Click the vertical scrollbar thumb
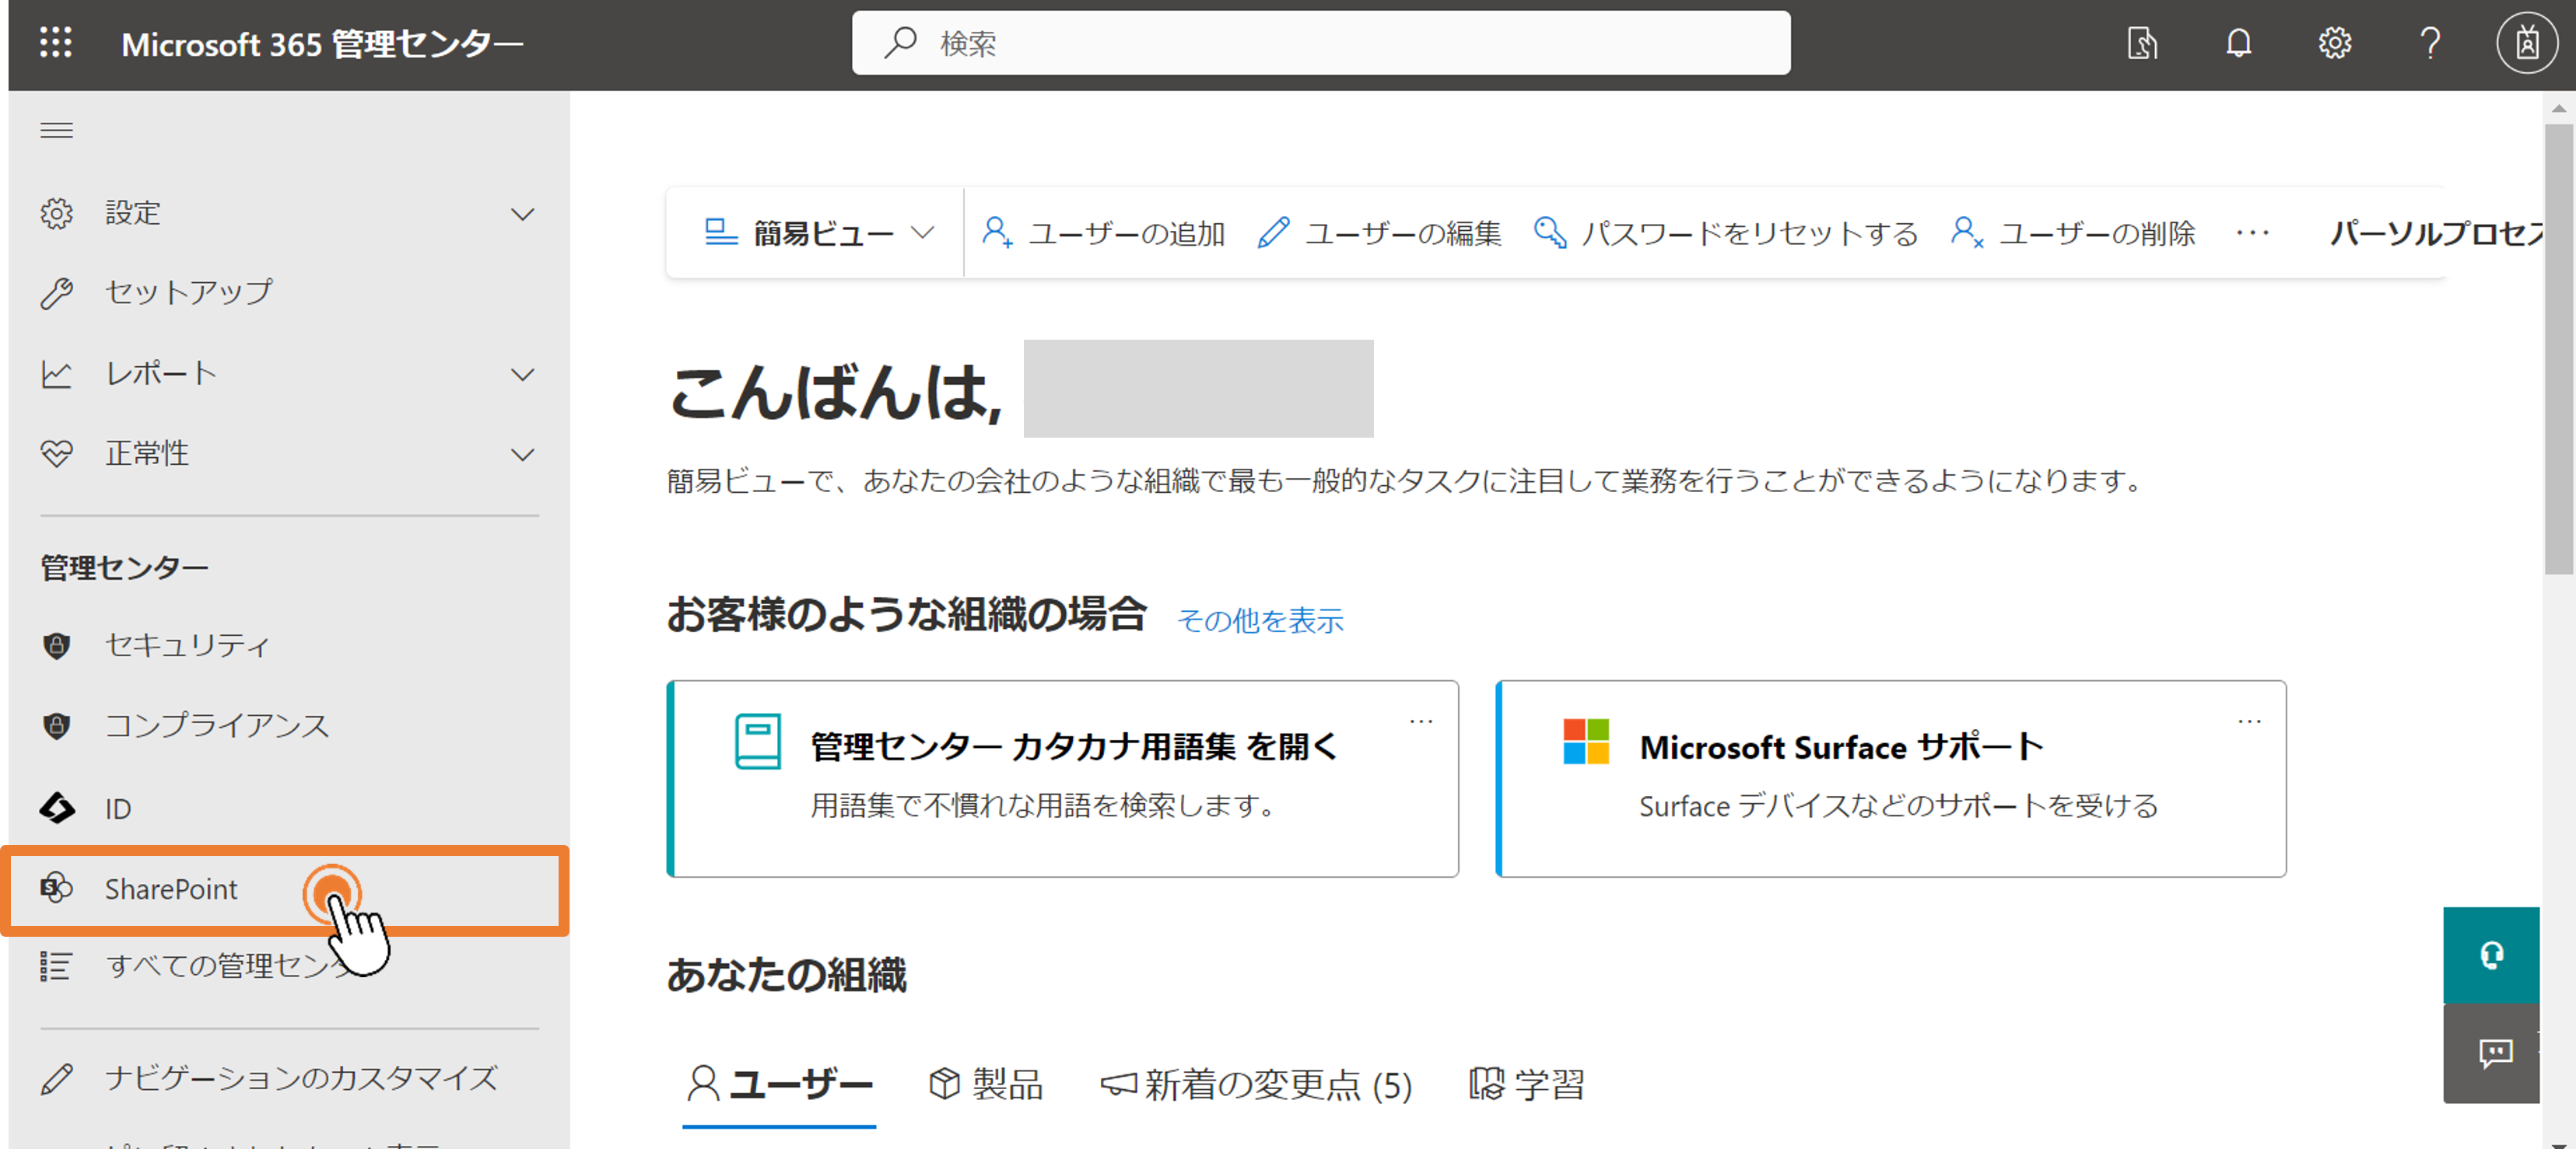 [x=2558, y=349]
